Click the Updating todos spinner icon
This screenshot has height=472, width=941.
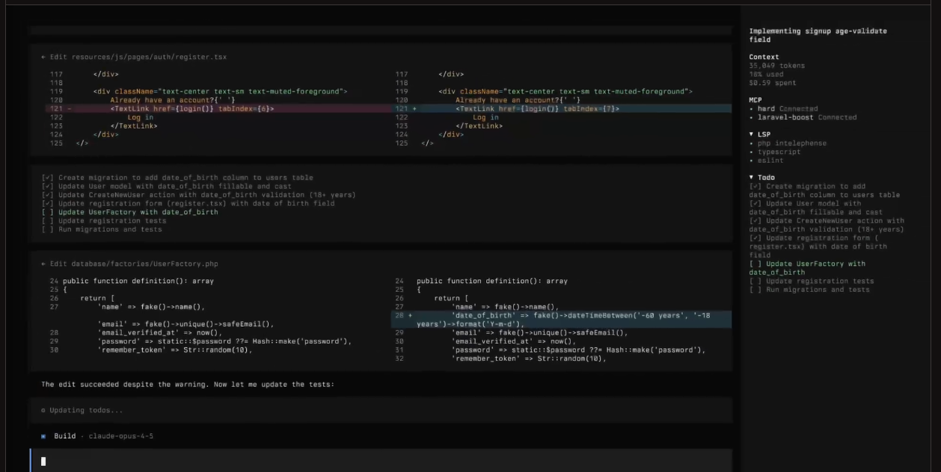point(43,410)
